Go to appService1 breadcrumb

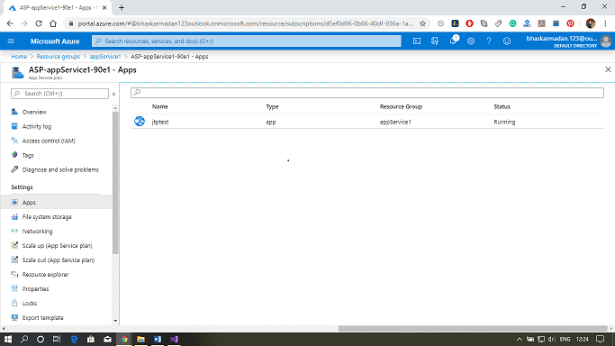pos(105,57)
